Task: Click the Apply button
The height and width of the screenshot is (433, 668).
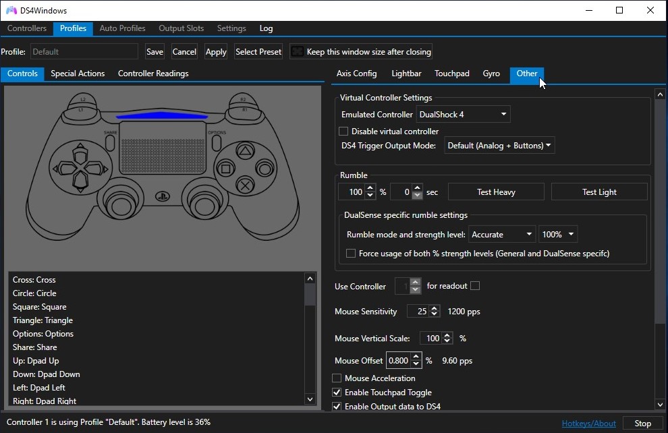Action: [x=215, y=51]
